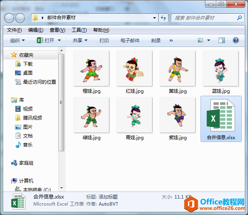Click the refresh button beside address bar
The image size is (248, 215).
pyautogui.click(x=163, y=18)
